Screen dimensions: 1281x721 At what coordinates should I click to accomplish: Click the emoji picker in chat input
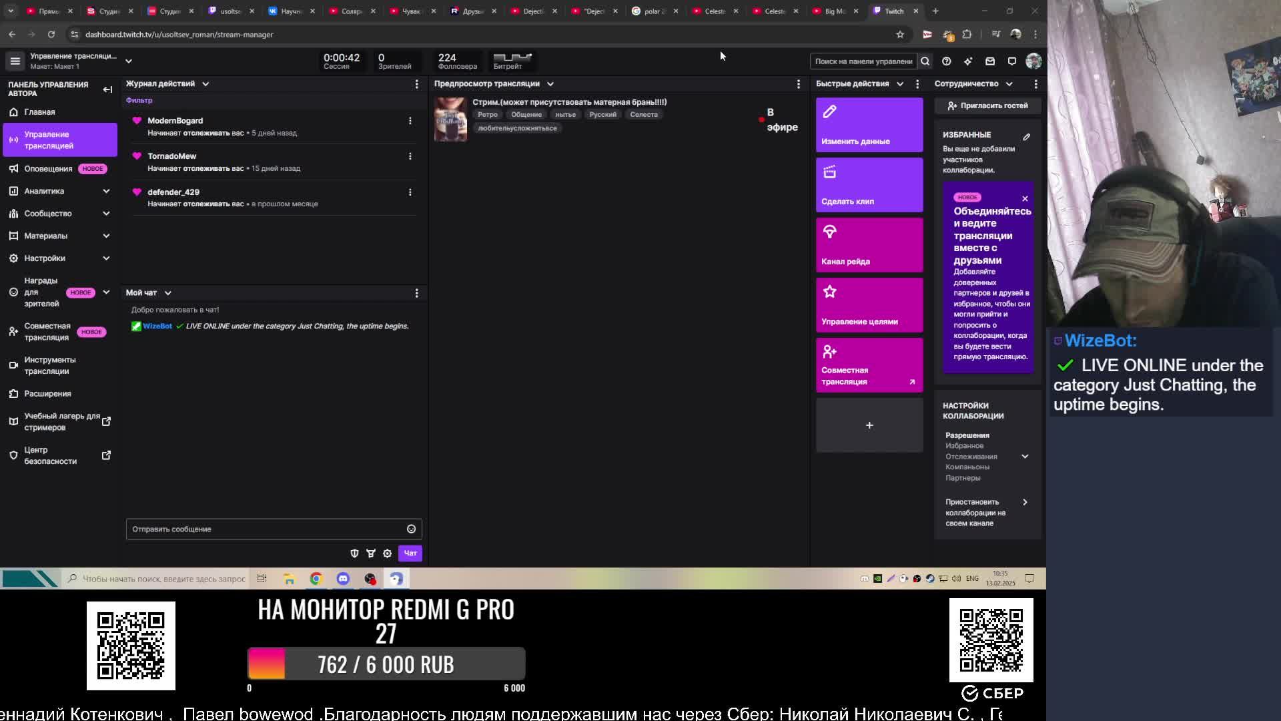pyautogui.click(x=411, y=529)
